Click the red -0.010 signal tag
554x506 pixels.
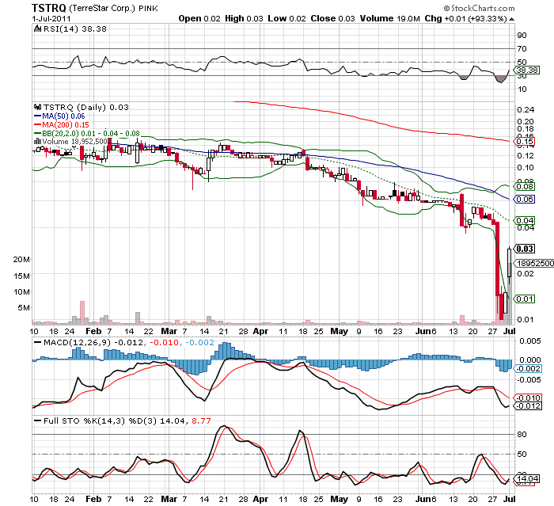[528, 398]
